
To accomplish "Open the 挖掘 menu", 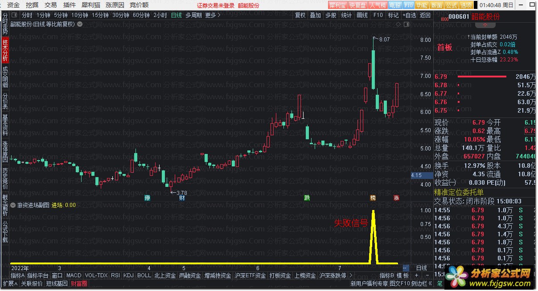I will coord(32,5).
